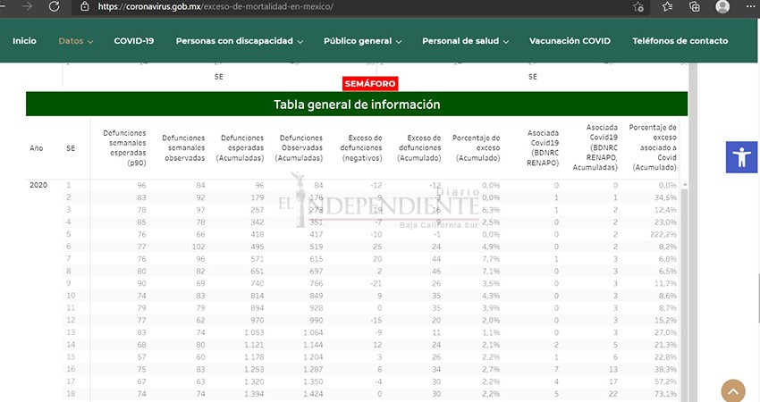
Task: Click Porcentaje de exceso (Acumulado) header
Action: point(477,147)
